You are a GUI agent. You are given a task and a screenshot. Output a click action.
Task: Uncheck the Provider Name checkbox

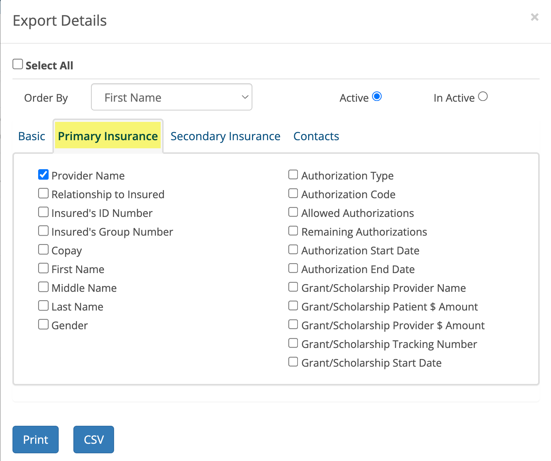pos(43,175)
